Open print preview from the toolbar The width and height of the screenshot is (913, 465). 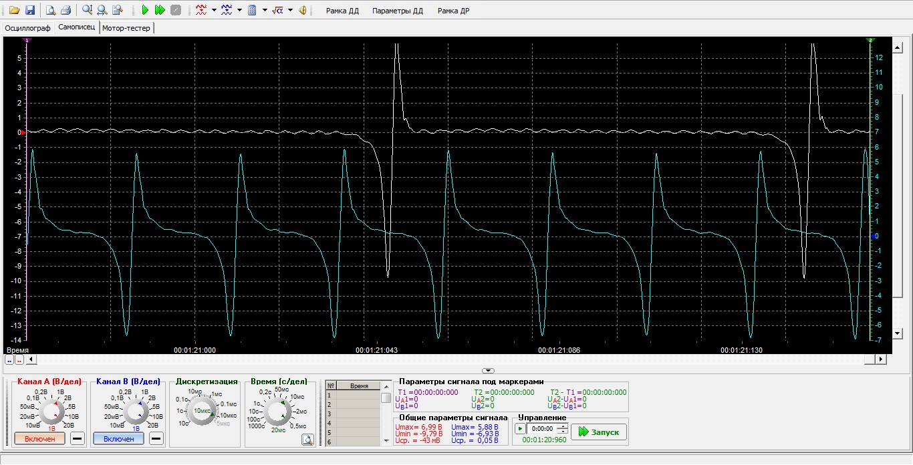[x=51, y=10]
